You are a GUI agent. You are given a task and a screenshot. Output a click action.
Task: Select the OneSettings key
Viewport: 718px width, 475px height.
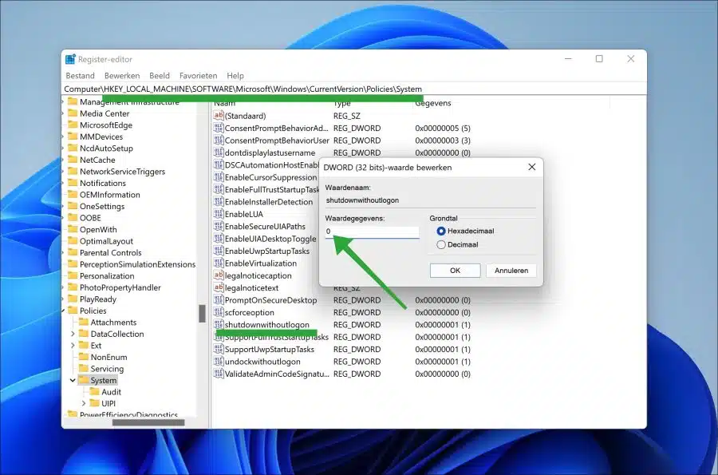tap(102, 206)
